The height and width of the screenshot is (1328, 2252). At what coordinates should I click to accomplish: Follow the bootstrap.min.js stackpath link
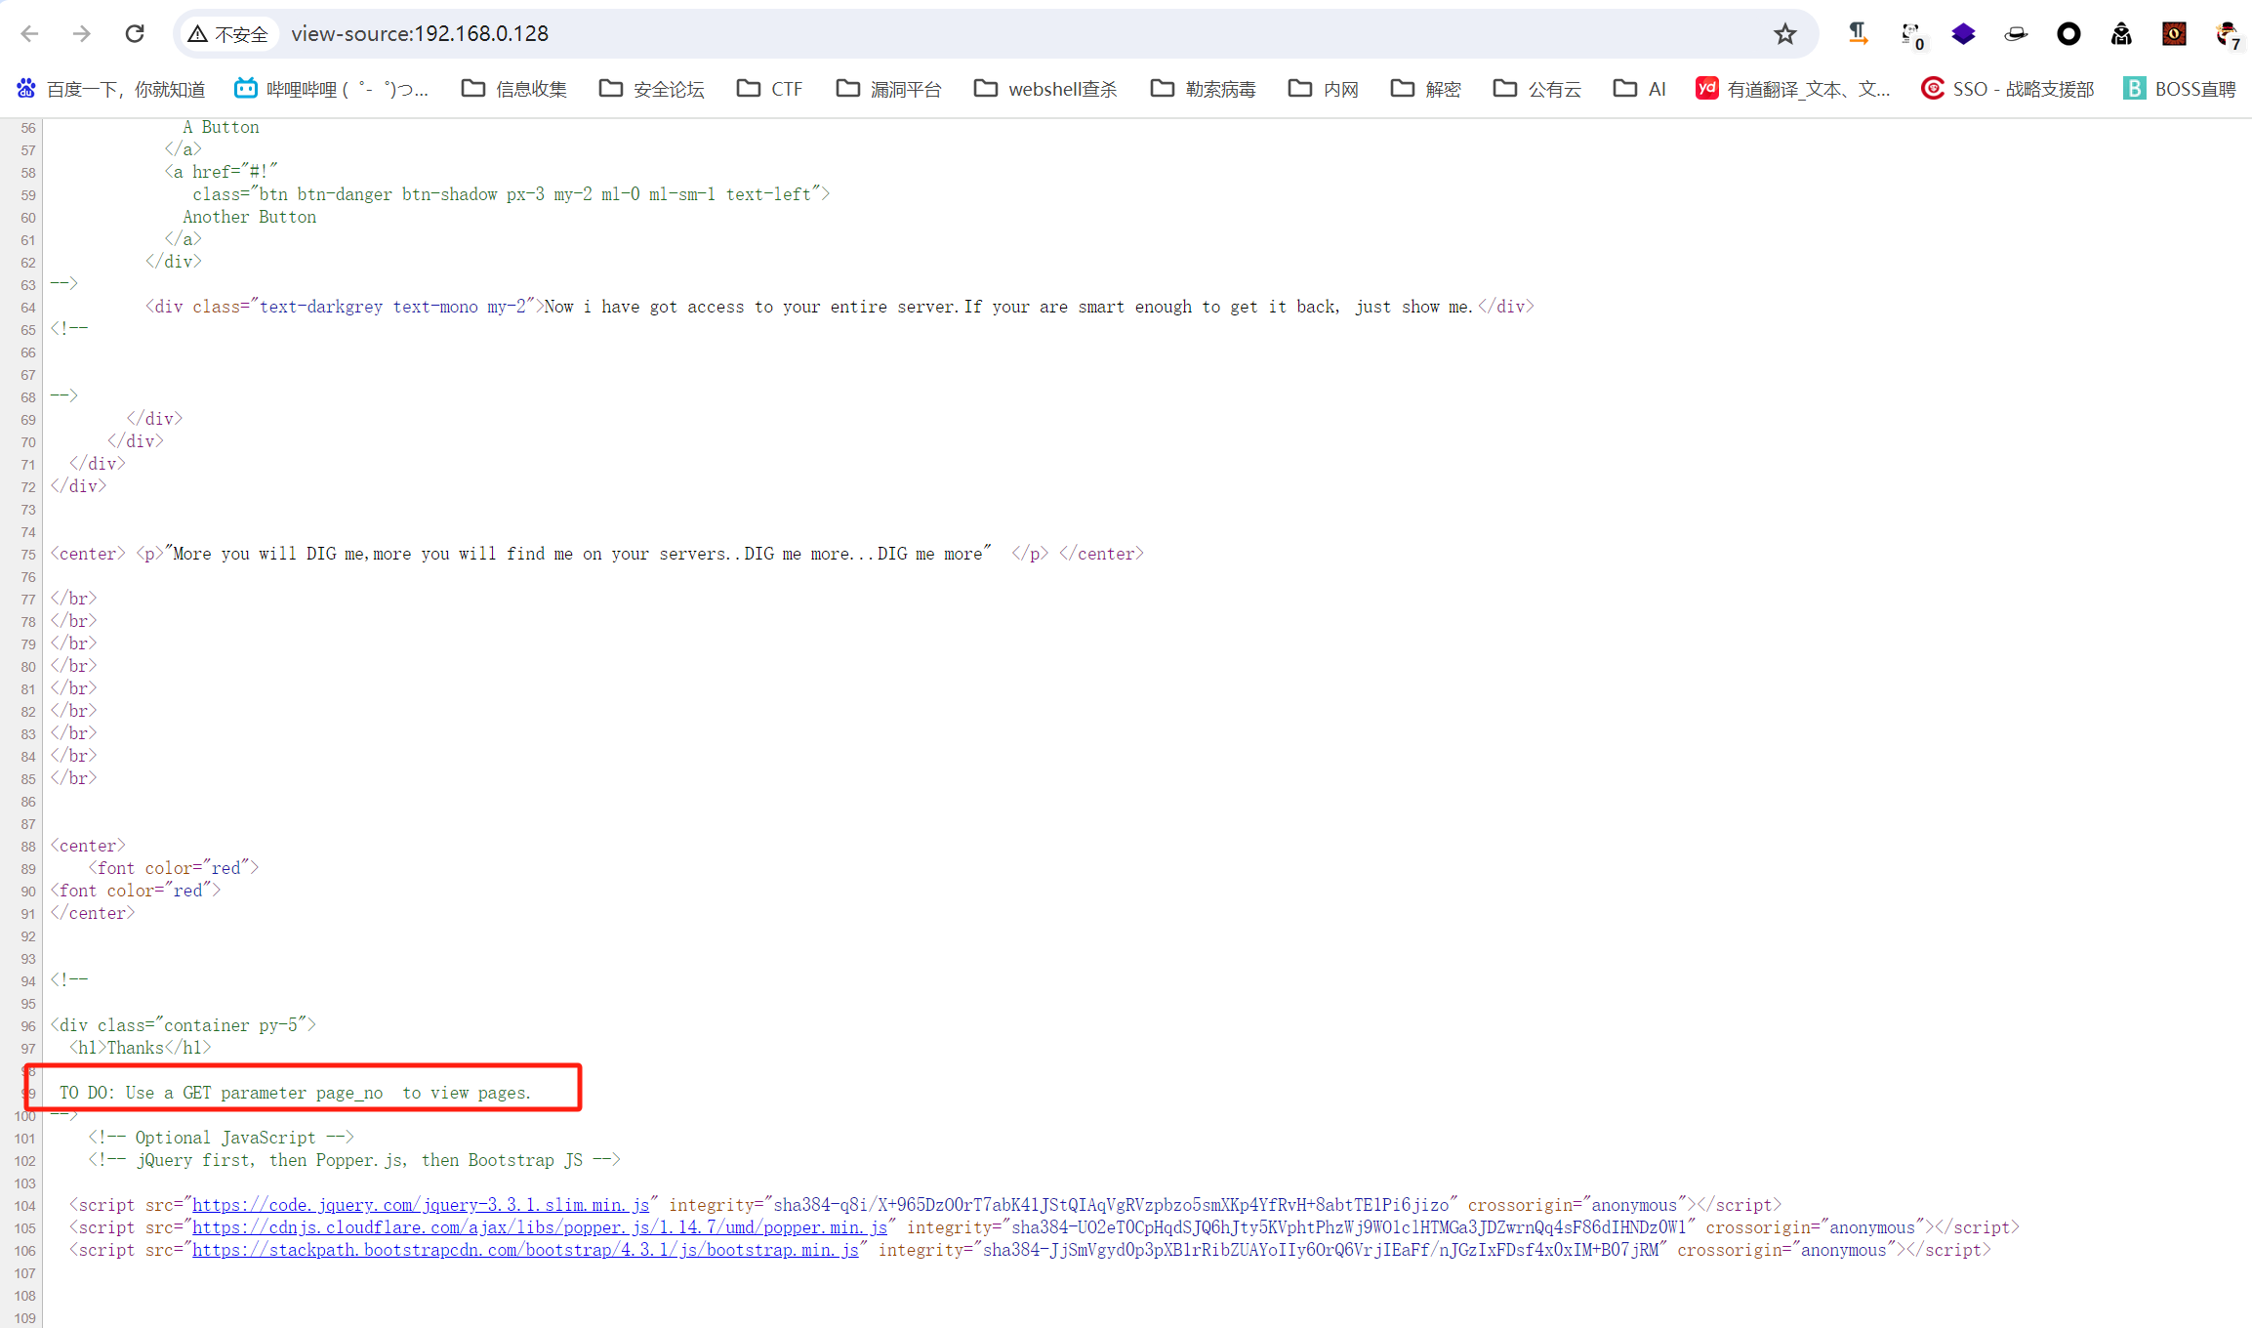point(525,1250)
